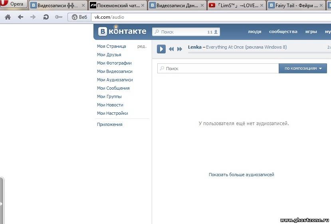Image resolution: width=331 pixels, height=224 pixels.
Task: Open Мои Сообщения
Action: 113,88
